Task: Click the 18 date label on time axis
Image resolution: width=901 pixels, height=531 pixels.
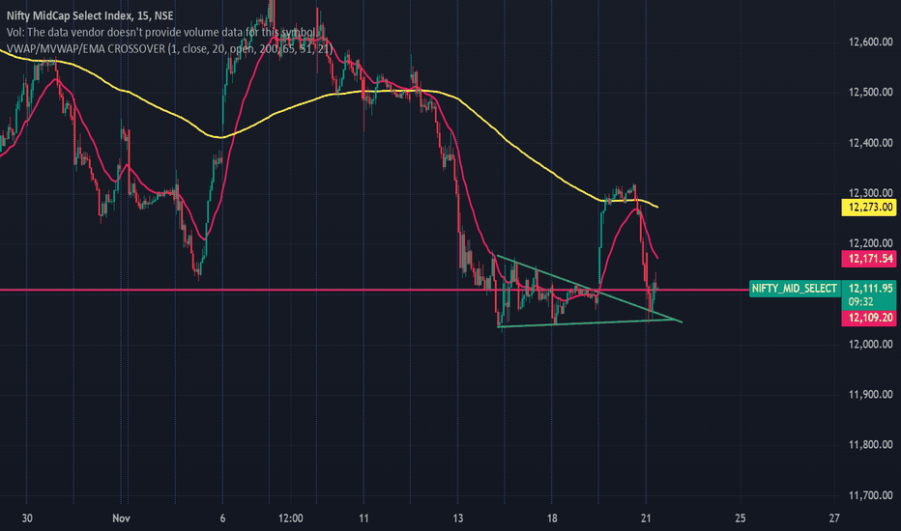Action: click(552, 518)
